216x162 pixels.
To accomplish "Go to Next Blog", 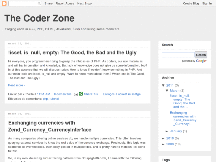I will [x=85, y=4].
